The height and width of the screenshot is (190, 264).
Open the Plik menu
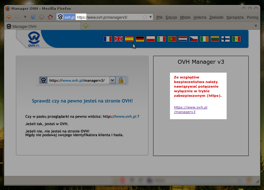click(x=160, y=17)
